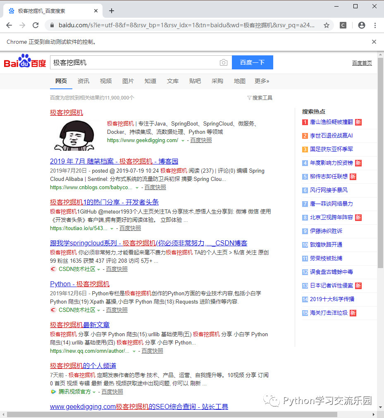
Task: Open the 极客挖掘机最新文章 result
Action: [80, 325]
